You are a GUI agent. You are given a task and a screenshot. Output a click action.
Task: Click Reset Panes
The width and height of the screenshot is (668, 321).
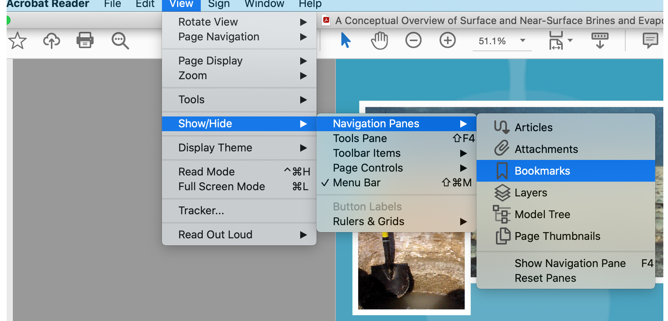[x=545, y=278]
